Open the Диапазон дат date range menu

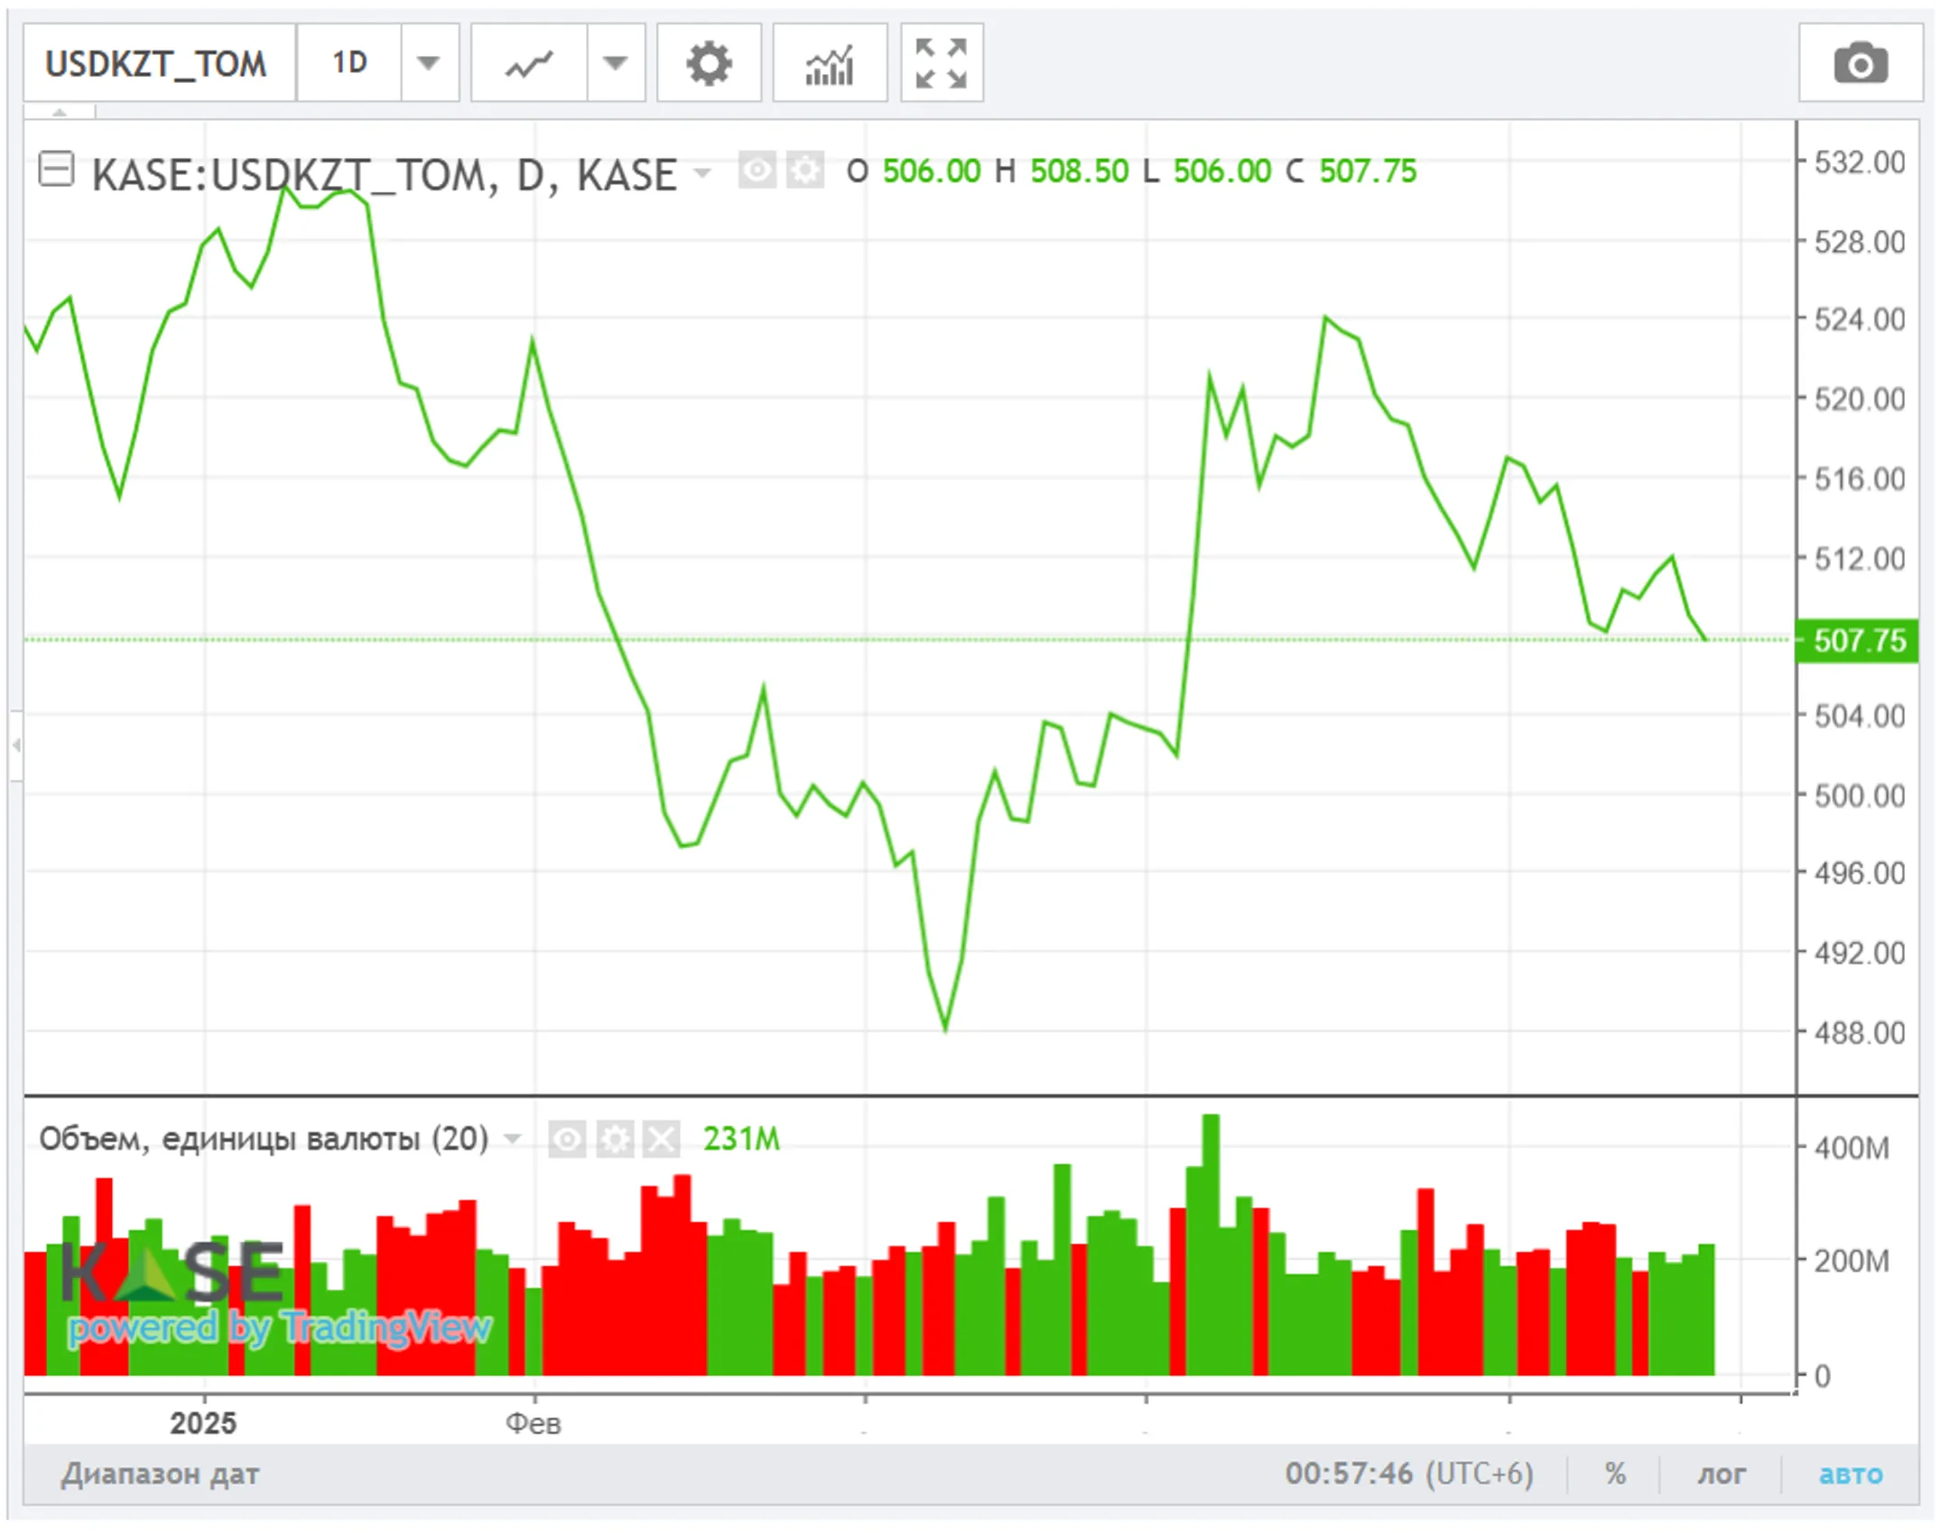tap(160, 1474)
